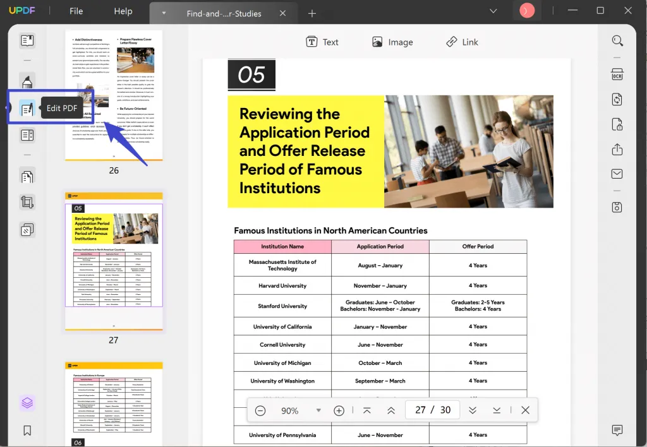Open the Search magnifier icon
Image resolution: width=647 pixels, height=447 pixels.
(x=617, y=41)
